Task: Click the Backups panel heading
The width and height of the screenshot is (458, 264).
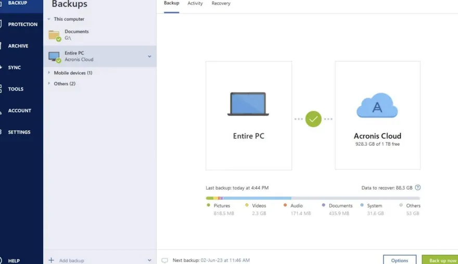Action: pyautogui.click(x=70, y=4)
